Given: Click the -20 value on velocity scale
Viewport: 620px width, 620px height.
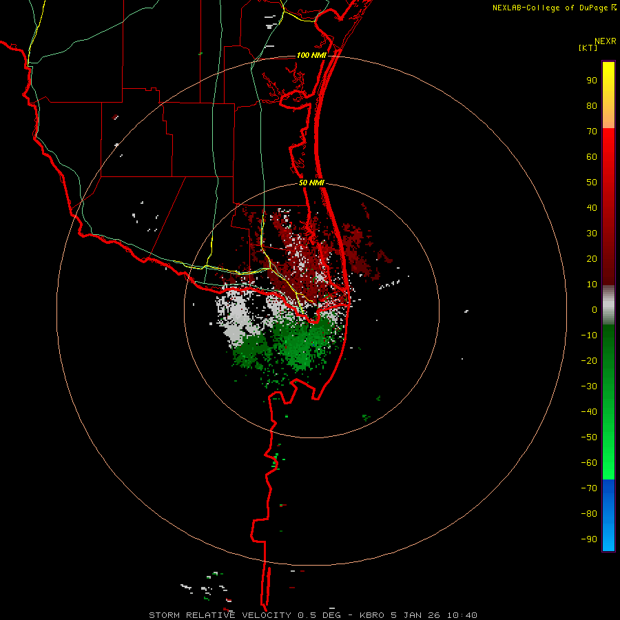Looking at the screenshot, I should tap(589, 360).
